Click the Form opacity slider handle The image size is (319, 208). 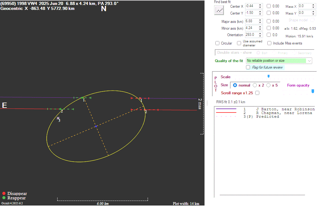(x=313, y=91)
